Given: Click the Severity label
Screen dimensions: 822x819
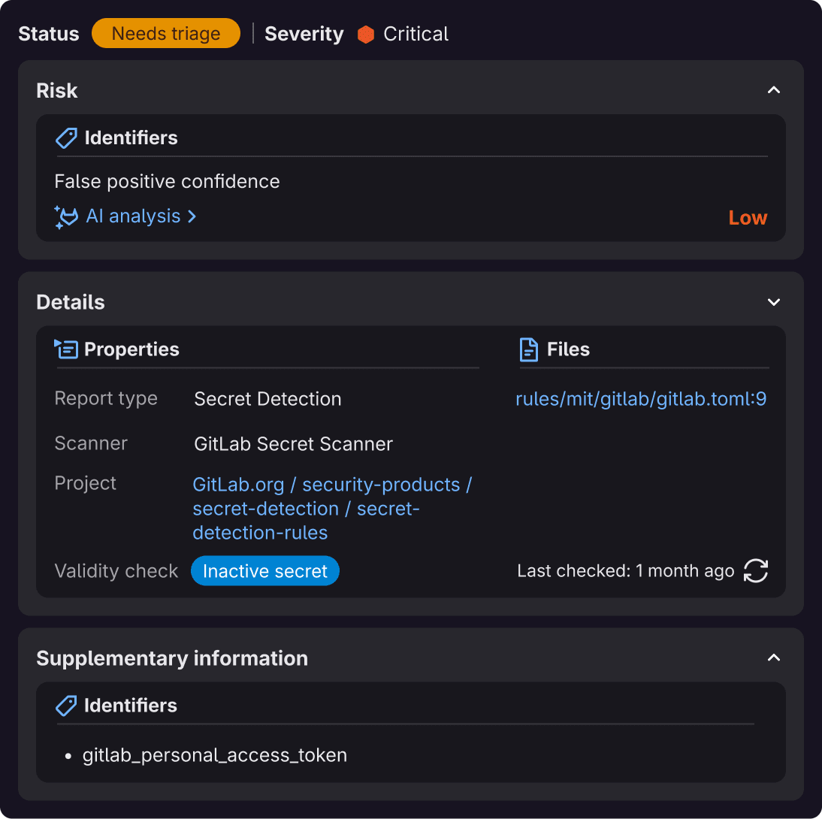Looking at the screenshot, I should (304, 34).
